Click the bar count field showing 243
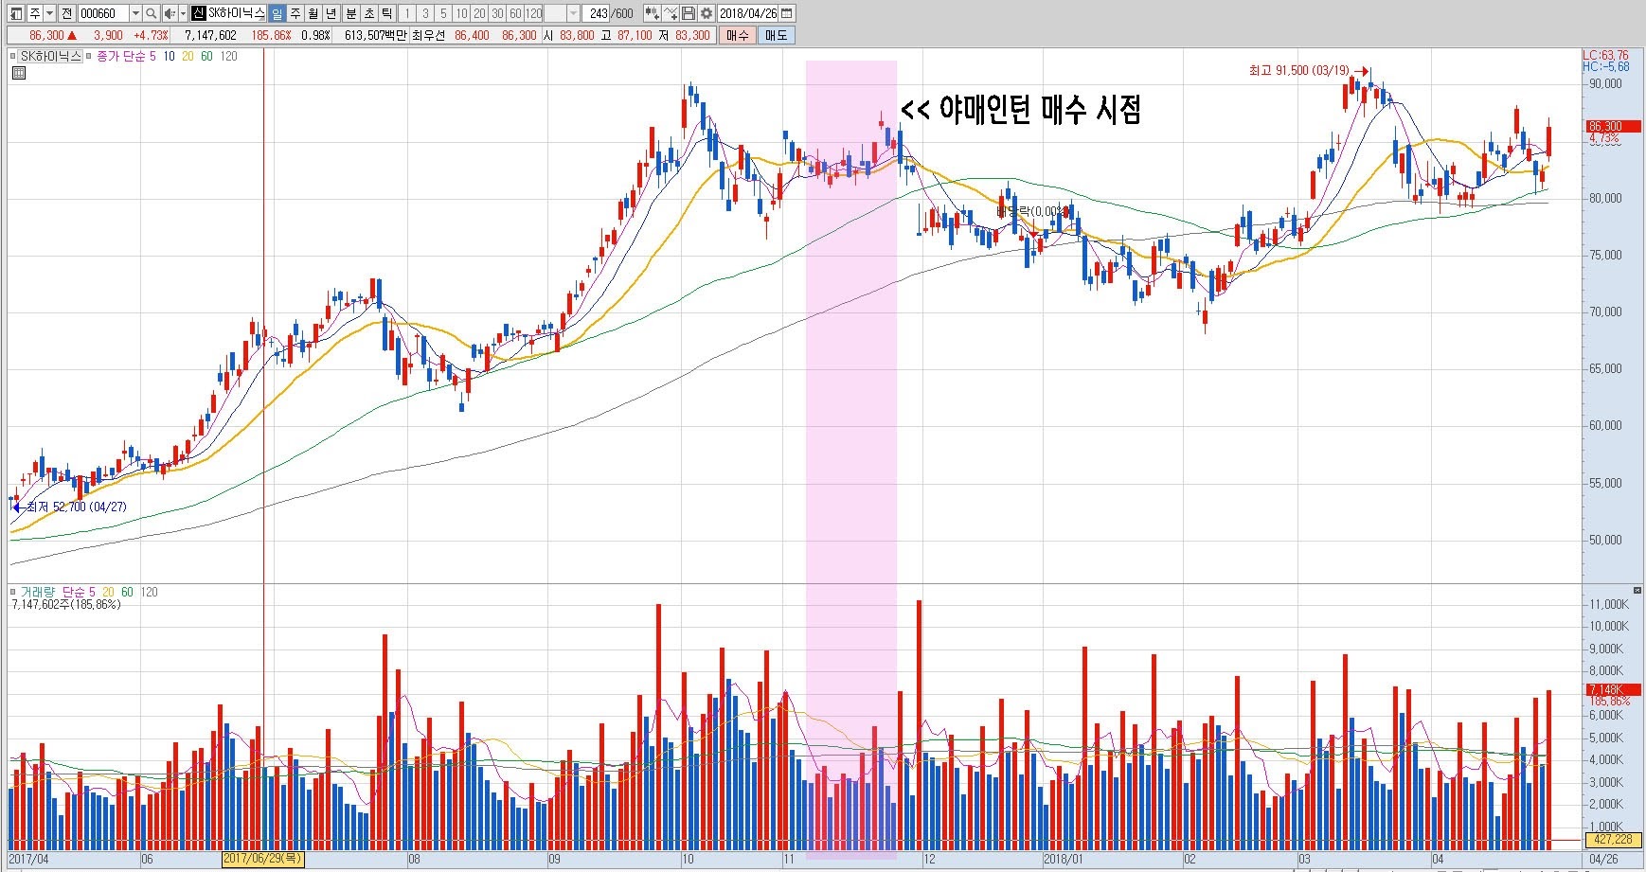 (596, 13)
